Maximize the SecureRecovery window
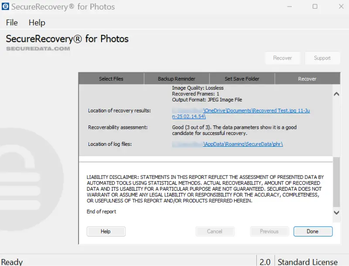Image resolution: width=349 pixels, height=266 pixels. 315,7
